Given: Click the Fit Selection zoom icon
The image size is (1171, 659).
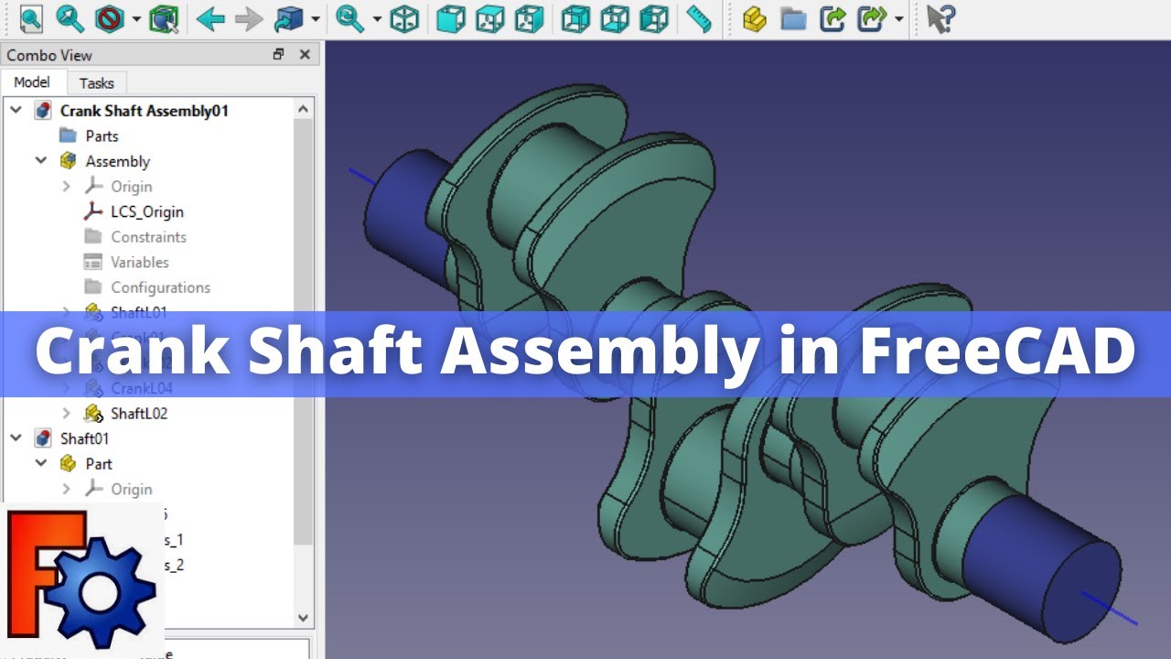Looking at the screenshot, I should click(x=70, y=18).
